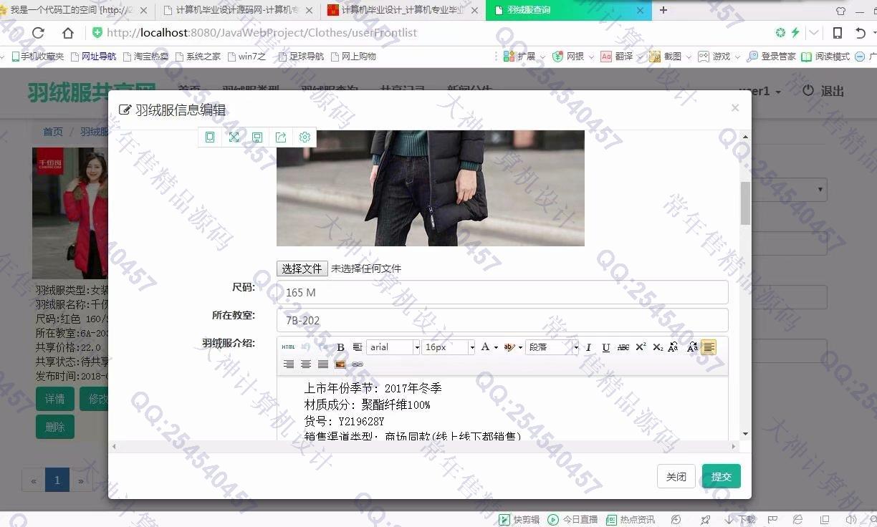The width and height of the screenshot is (877, 527).
Task: Apply first-line indent in the editor
Action: click(x=358, y=347)
